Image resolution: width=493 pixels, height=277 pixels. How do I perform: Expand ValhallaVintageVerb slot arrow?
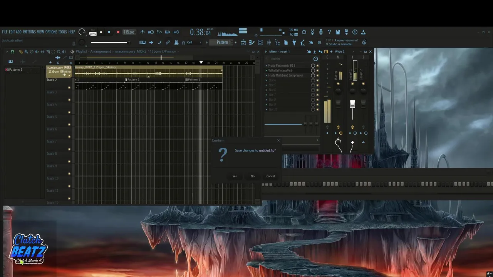point(266,70)
